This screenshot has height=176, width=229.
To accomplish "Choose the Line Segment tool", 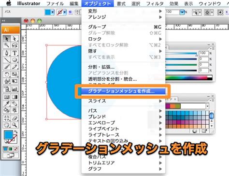I will (7, 59).
